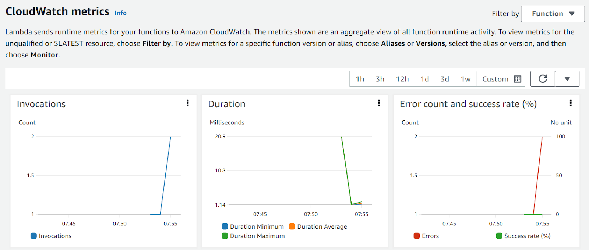This screenshot has width=589, height=250.
Task: Open the Filter by Function dropdown
Action: pos(553,14)
